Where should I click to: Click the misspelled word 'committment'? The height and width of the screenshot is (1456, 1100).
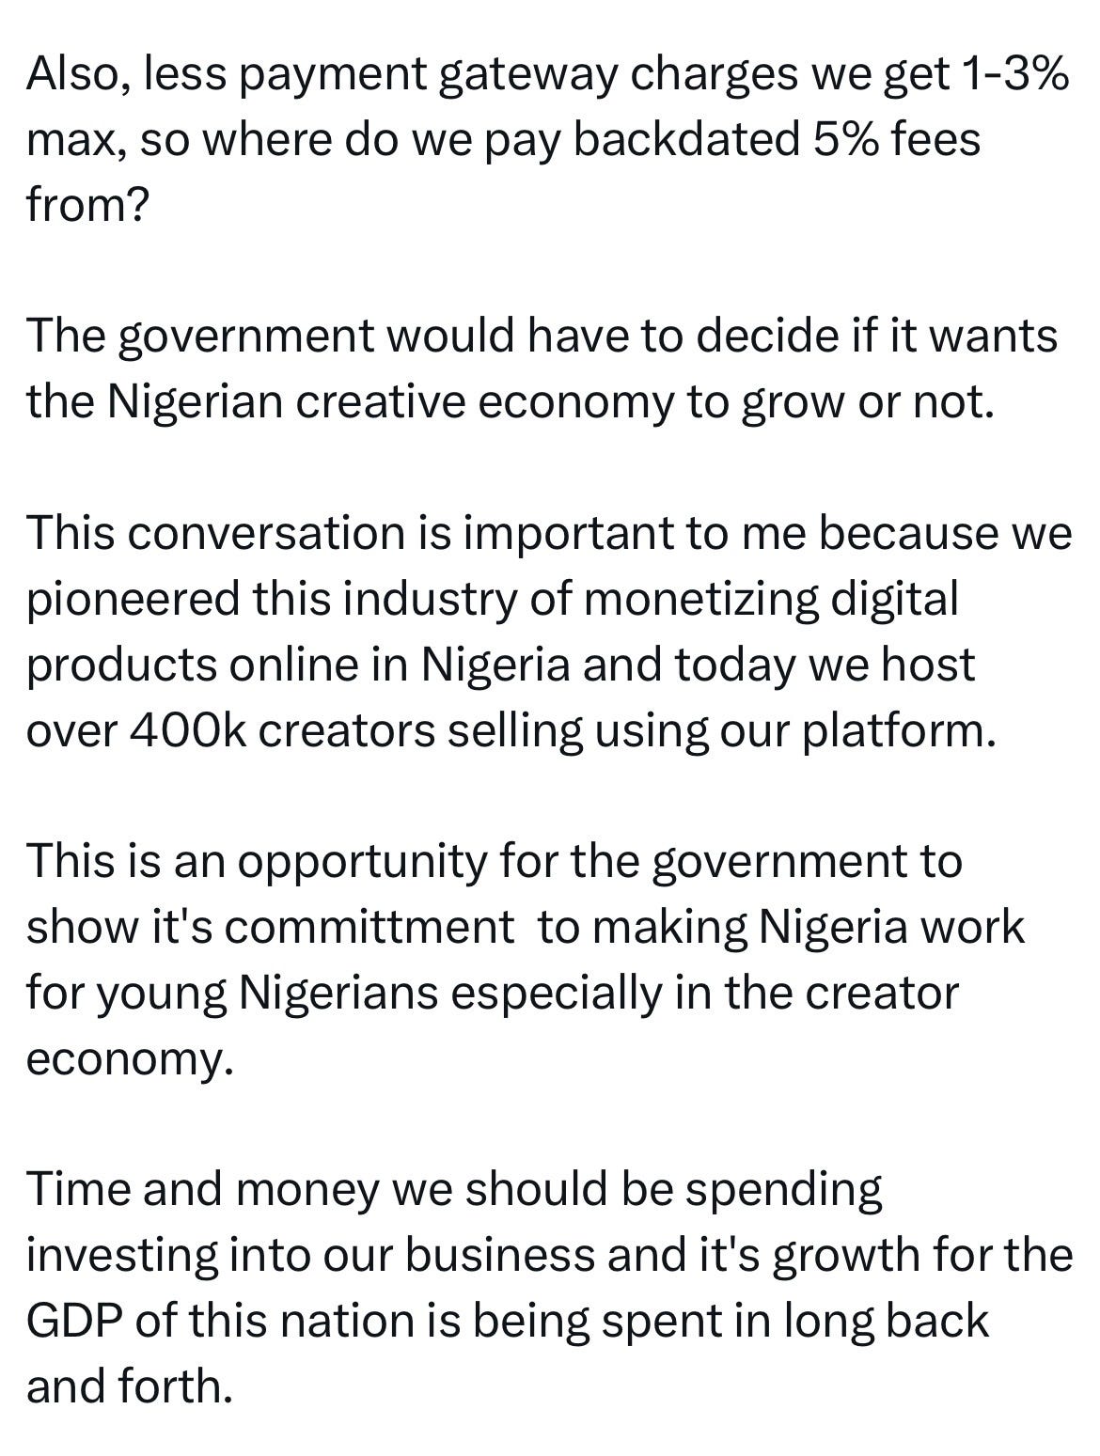370,927
